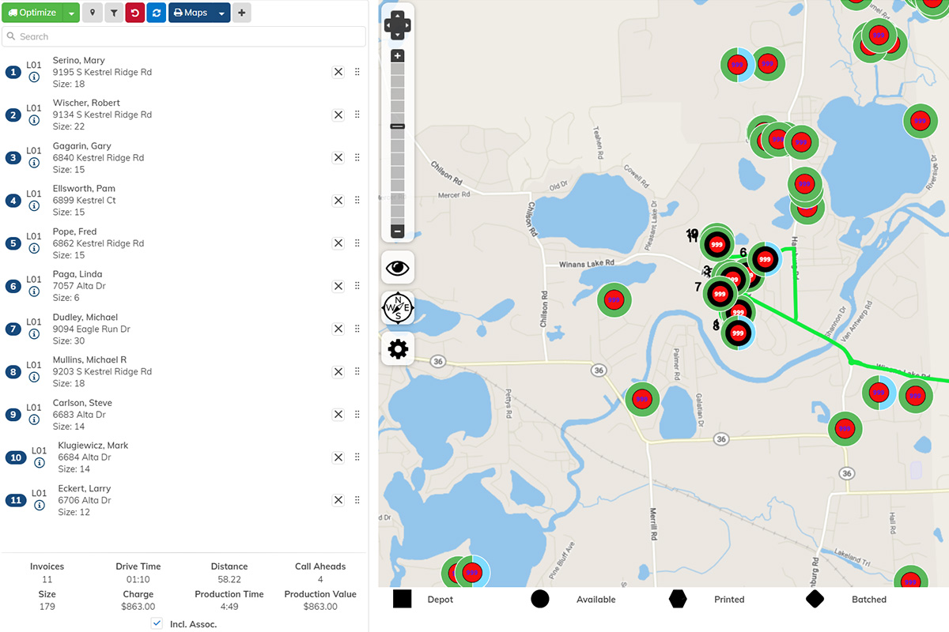Open info icon for Pope, Fred
Image resolution: width=949 pixels, height=632 pixels.
pyautogui.click(x=34, y=248)
